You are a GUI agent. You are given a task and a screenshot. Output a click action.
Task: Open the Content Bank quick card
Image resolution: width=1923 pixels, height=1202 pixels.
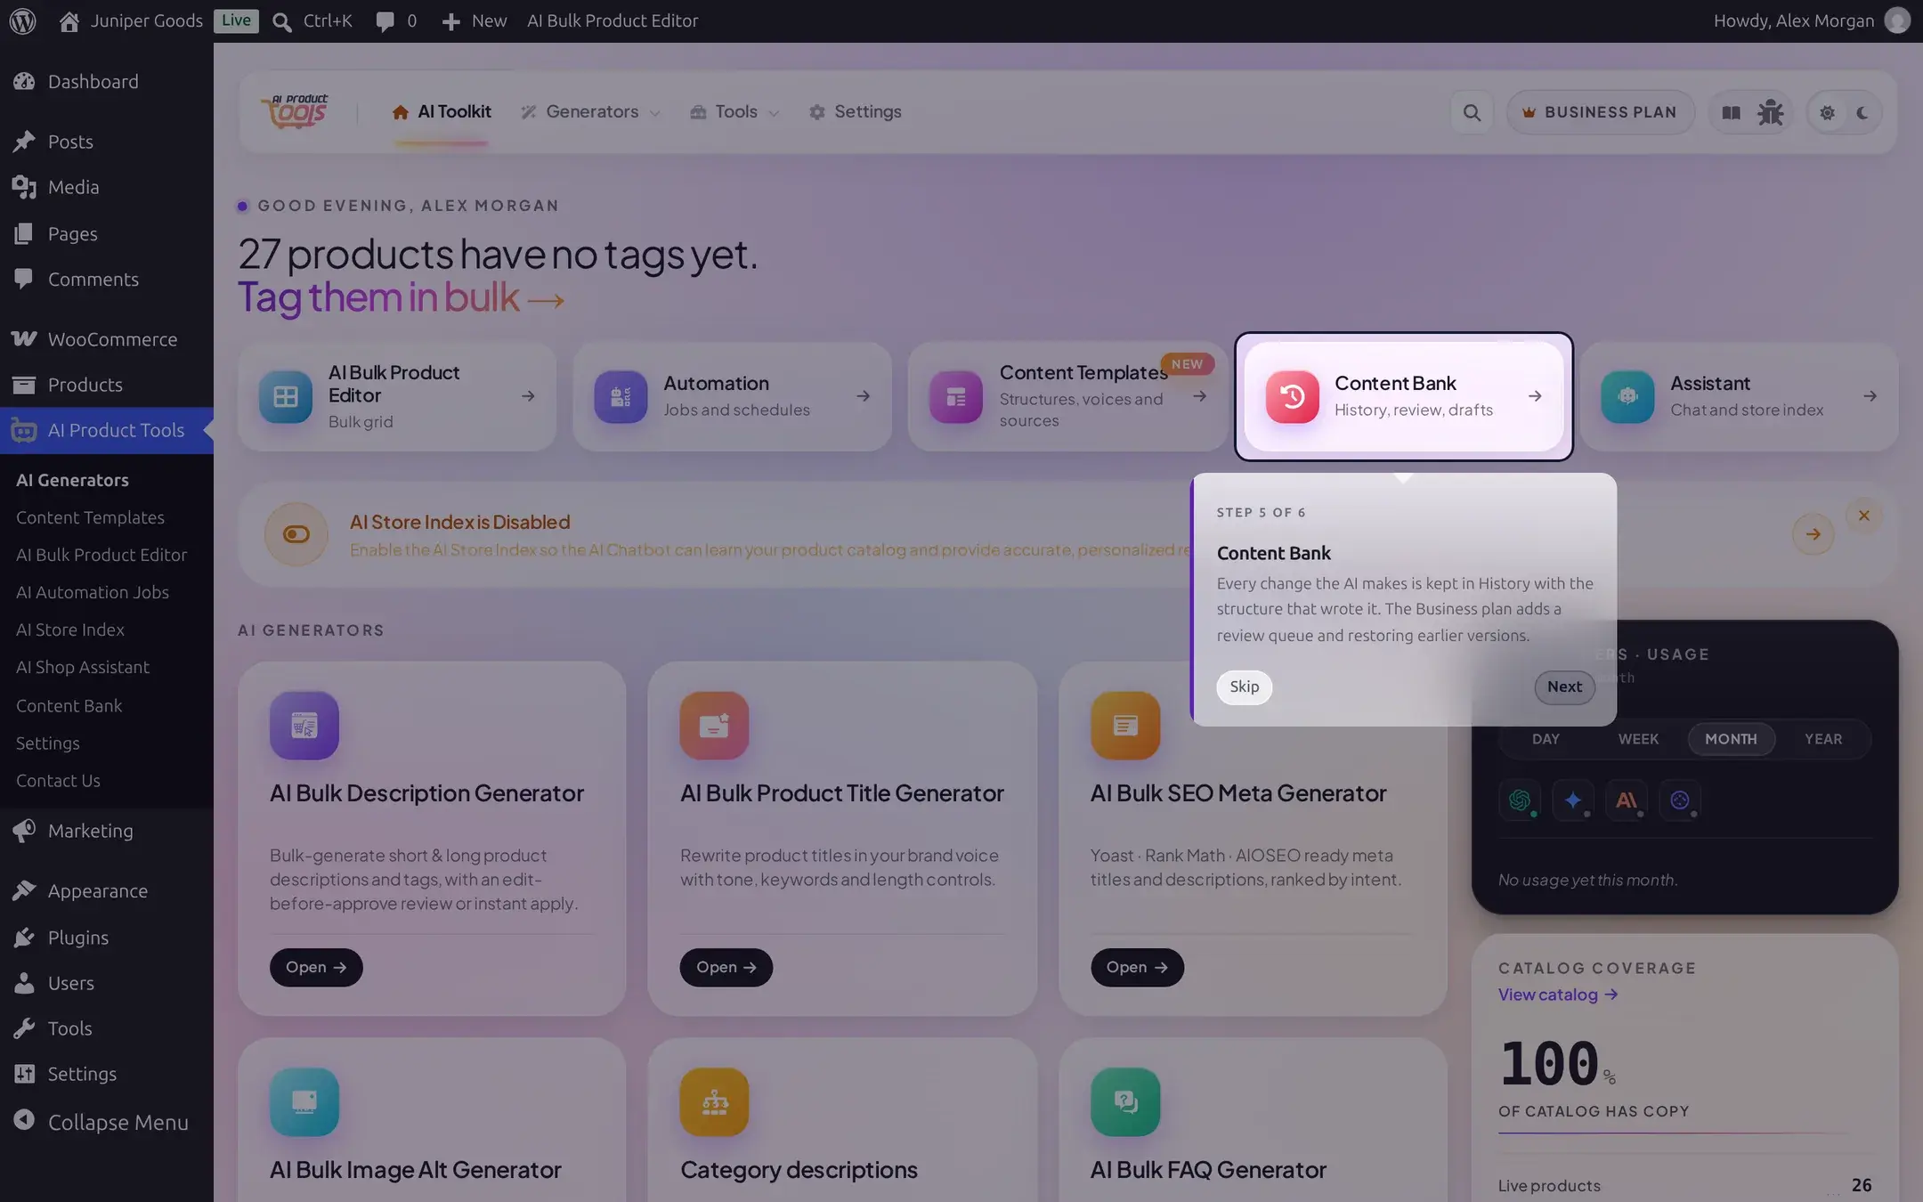coord(1403,396)
